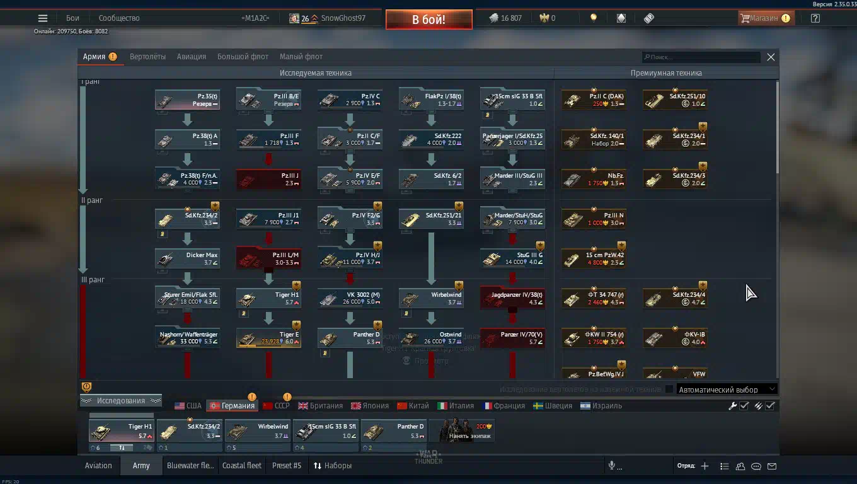Switch to Preset #5
The height and width of the screenshot is (484, 857).
(x=287, y=466)
